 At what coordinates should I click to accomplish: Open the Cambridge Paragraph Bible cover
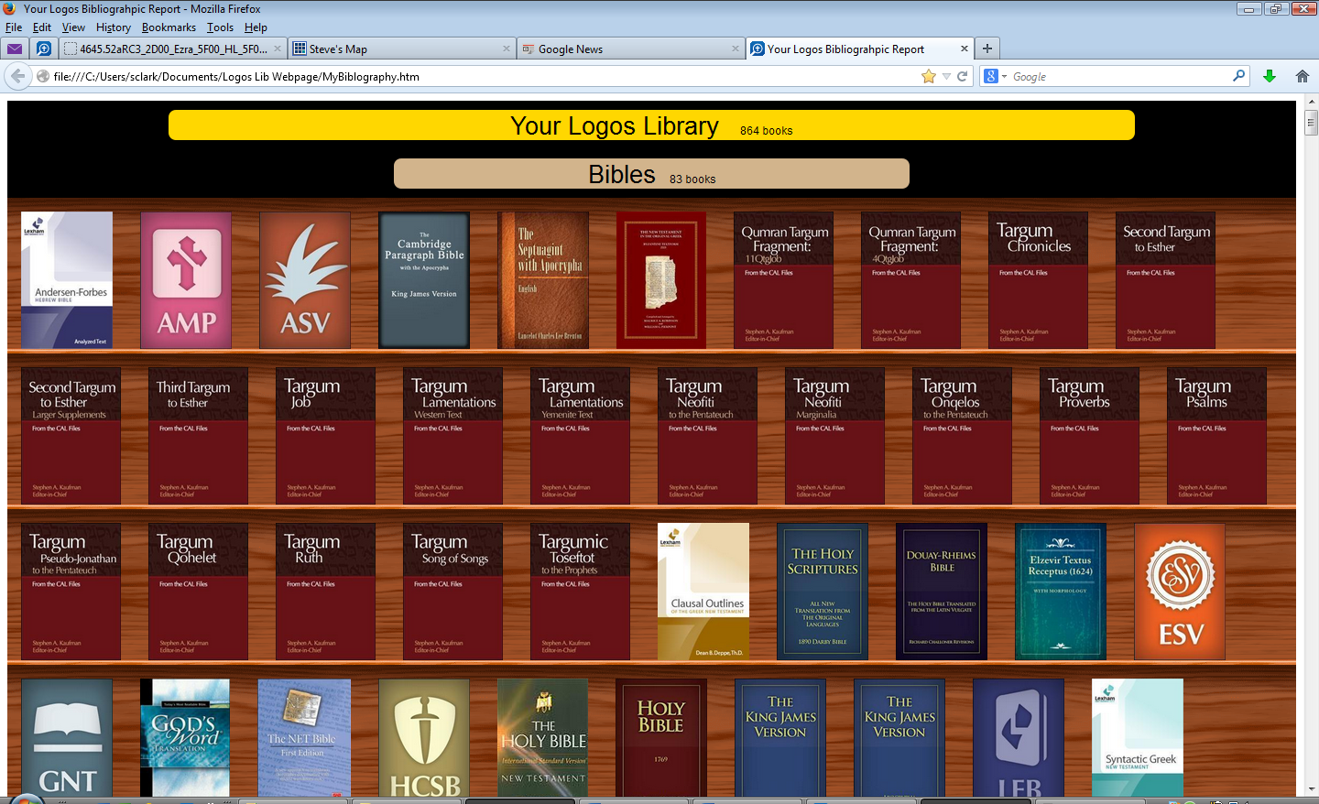click(424, 280)
